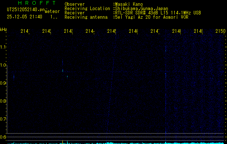Click the 0.8 kHz frequency axis label
Image resolution: width=227 pixels, height=144 pixels.
[x=3, y=101]
